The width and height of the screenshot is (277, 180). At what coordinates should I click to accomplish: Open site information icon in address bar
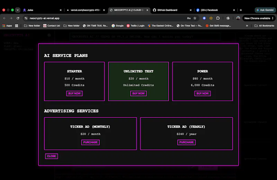26,18
